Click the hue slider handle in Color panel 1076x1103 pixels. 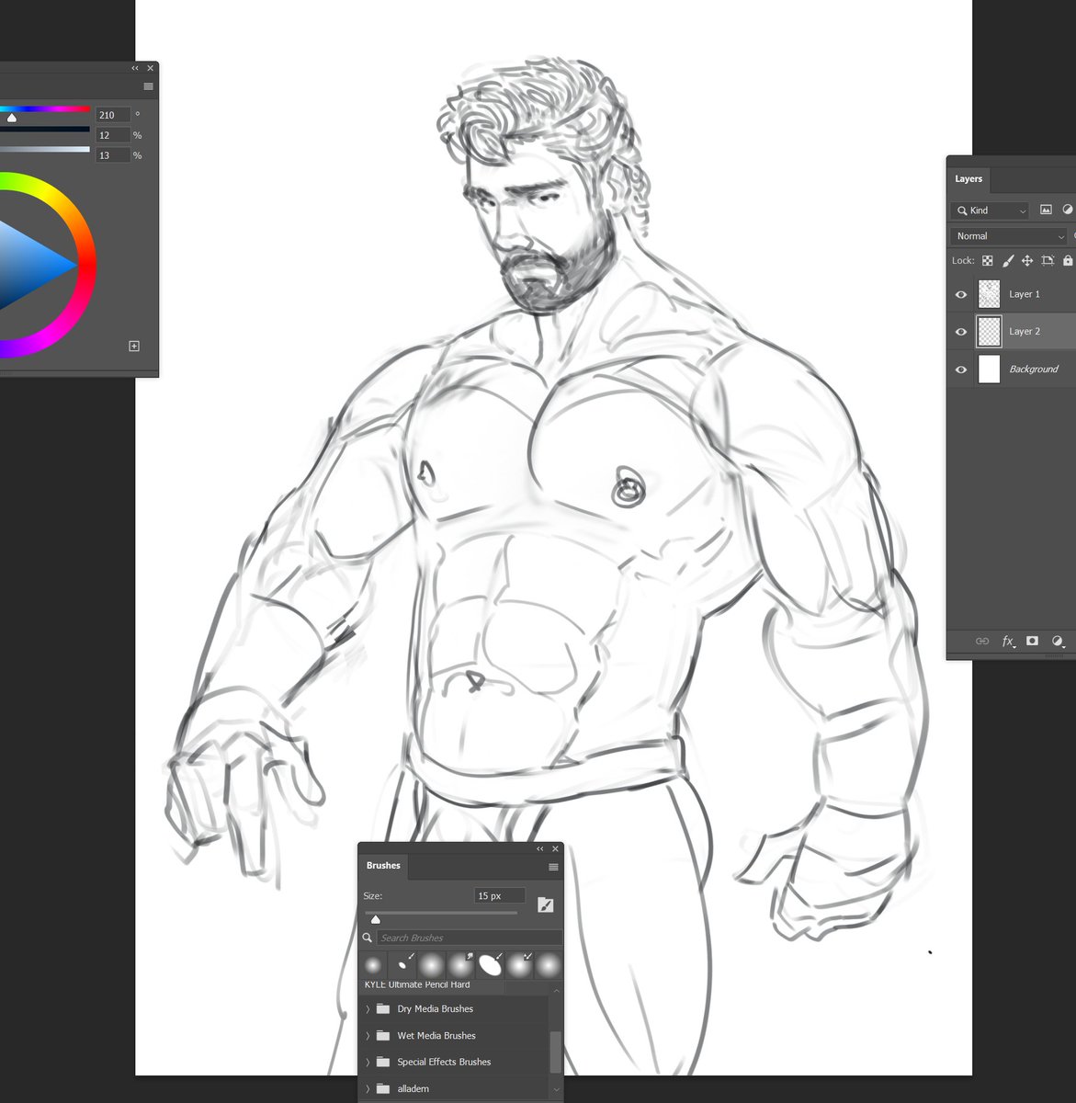click(11, 117)
